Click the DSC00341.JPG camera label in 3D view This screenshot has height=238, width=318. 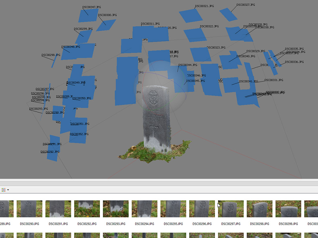[x=249, y=82]
